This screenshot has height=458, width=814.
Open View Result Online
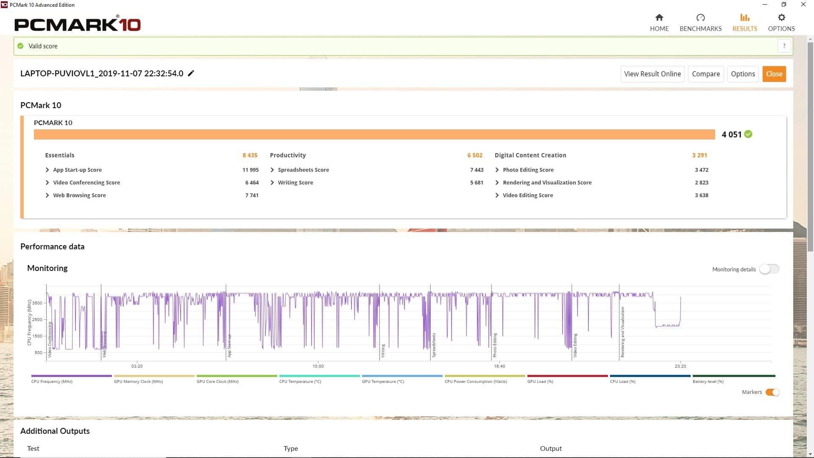(x=652, y=74)
